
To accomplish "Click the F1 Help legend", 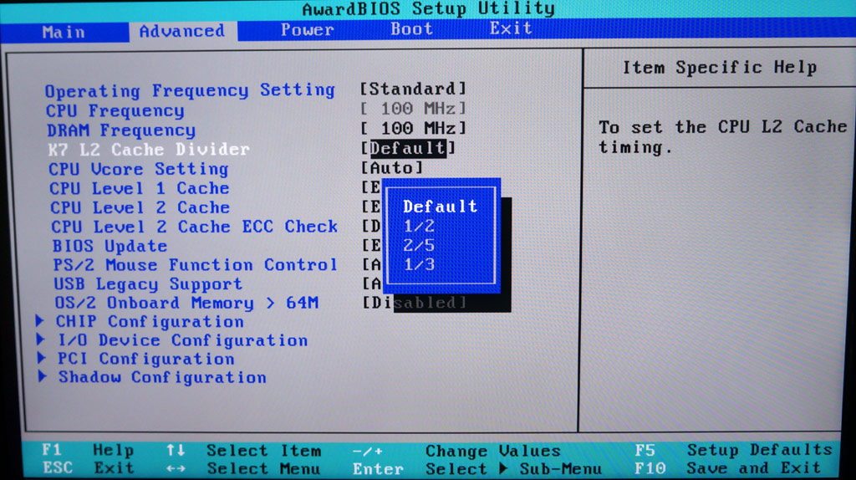I will (x=87, y=450).
